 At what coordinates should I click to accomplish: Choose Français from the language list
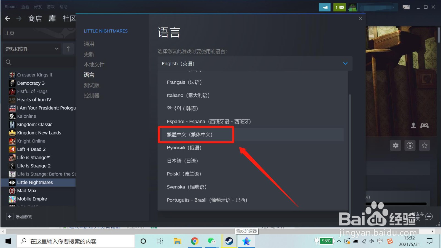pyautogui.click(x=184, y=82)
